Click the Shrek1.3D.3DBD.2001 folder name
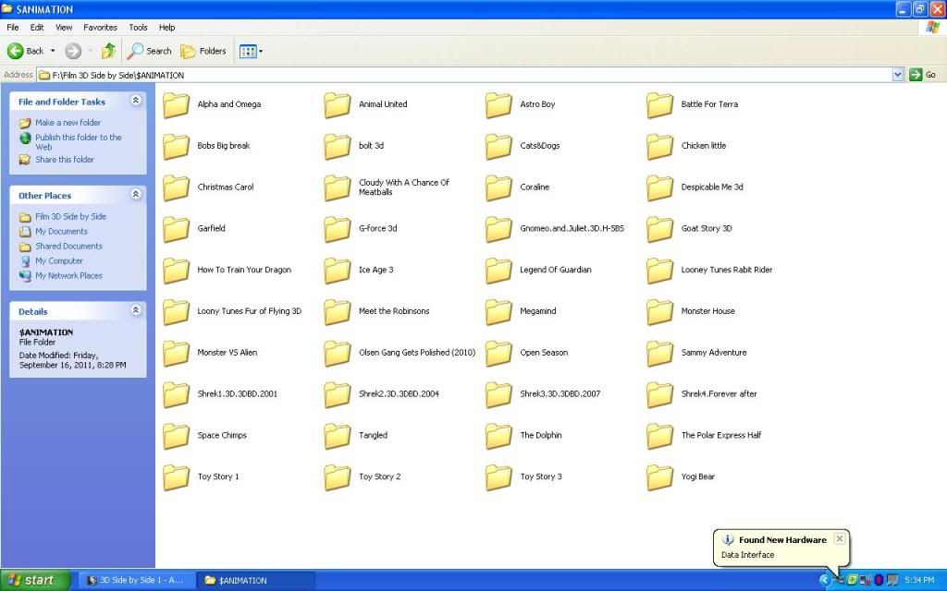The width and height of the screenshot is (947, 591). coord(238,393)
